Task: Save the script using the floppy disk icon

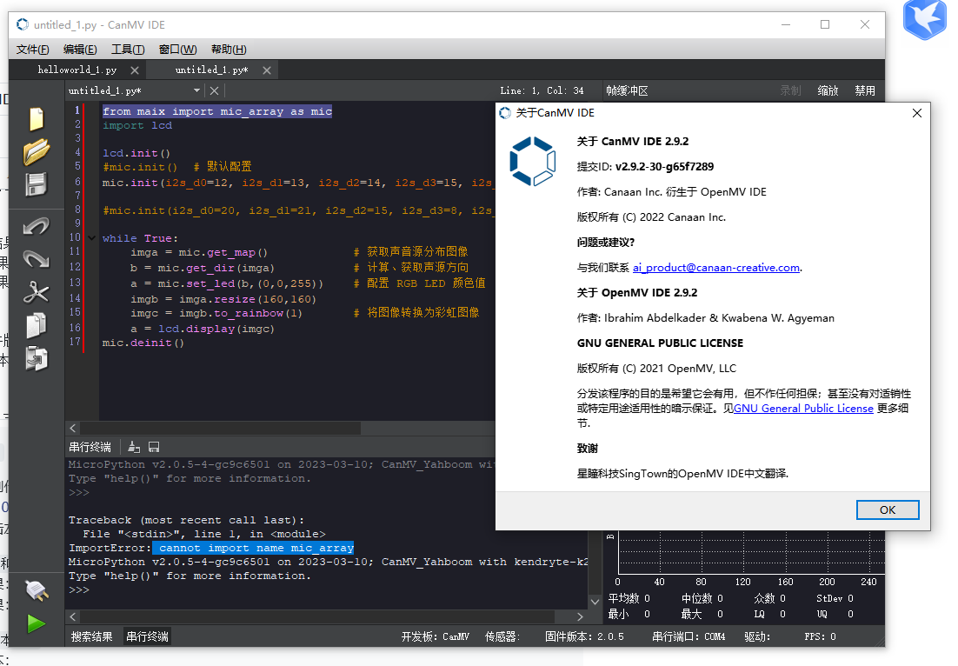Action: click(36, 185)
